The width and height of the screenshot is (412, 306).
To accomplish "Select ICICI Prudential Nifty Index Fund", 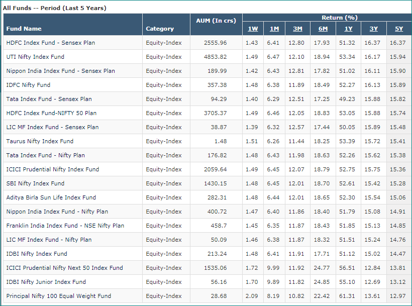I will (x=53, y=169).
